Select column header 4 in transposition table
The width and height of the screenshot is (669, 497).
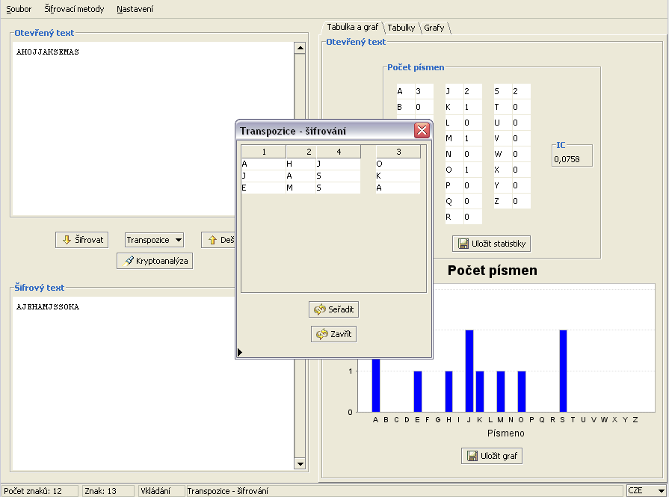tap(339, 152)
